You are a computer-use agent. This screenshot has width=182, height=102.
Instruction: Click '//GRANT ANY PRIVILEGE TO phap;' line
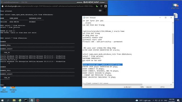pos(98,75)
